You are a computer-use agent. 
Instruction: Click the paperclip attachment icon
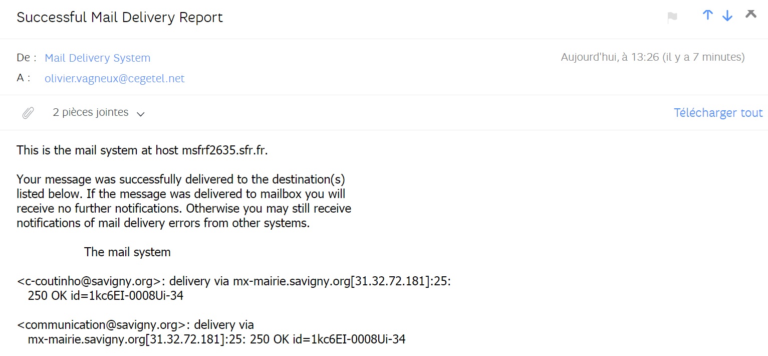(28, 113)
